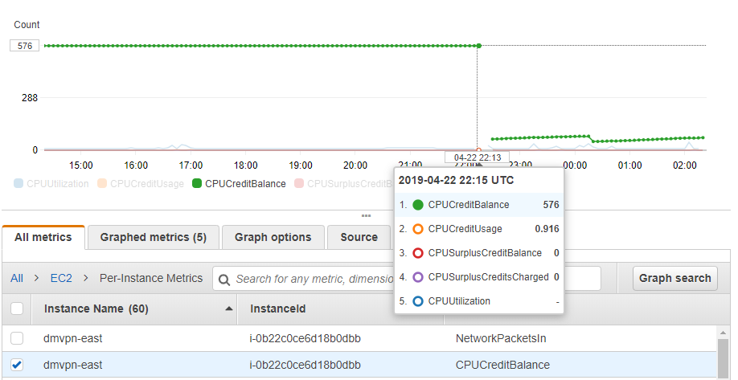Click the panel resize handle dots

click(366, 215)
